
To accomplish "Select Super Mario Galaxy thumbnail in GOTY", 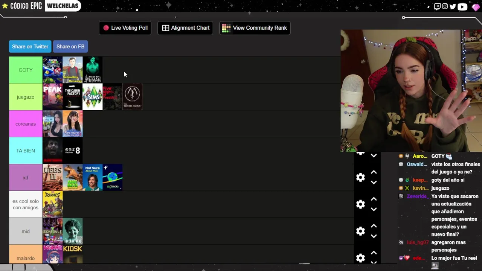I will 52,70.
